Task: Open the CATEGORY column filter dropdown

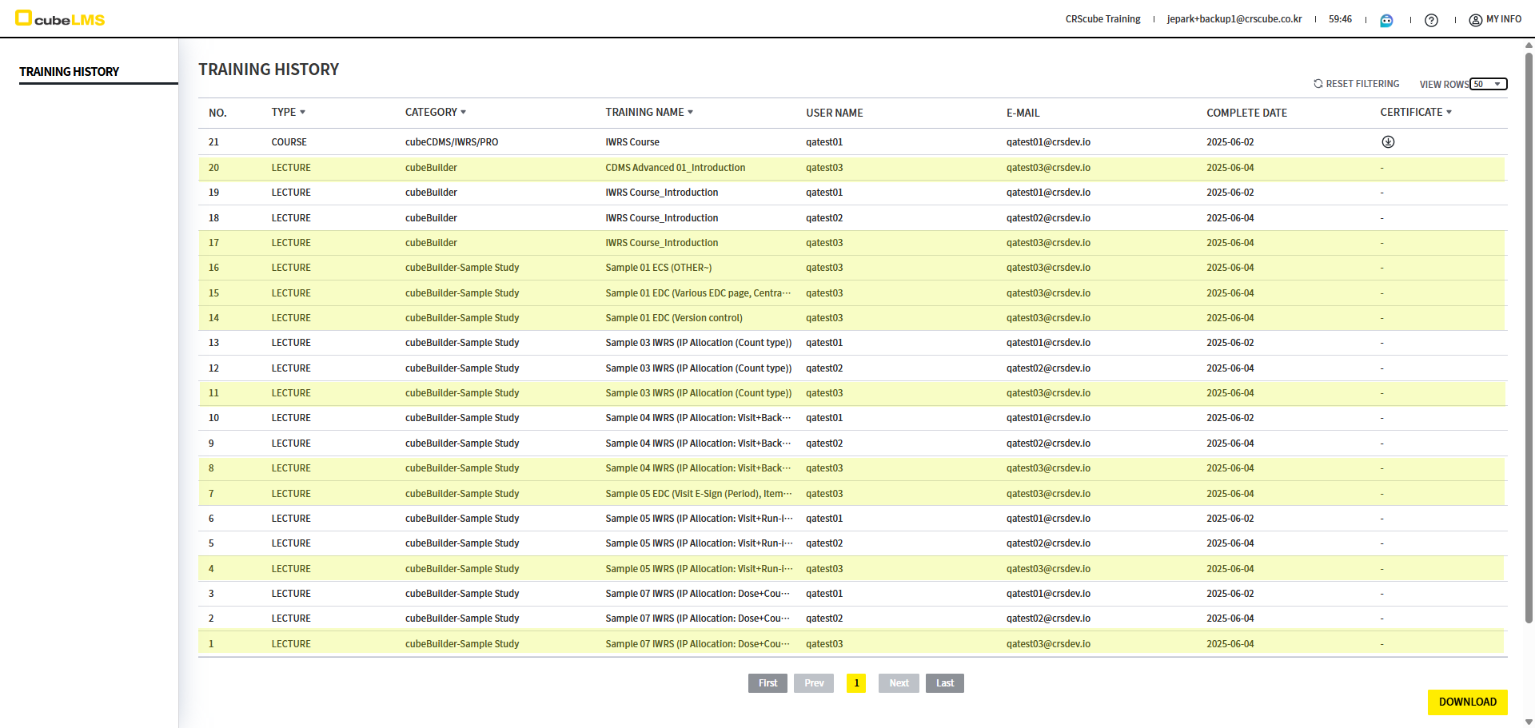Action: pyautogui.click(x=463, y=113)
